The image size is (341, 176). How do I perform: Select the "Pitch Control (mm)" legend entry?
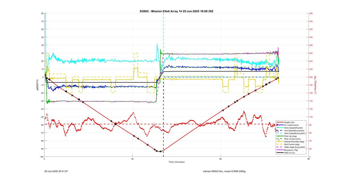pos(292,139)
